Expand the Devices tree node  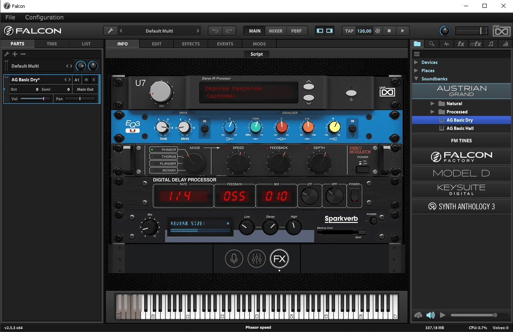tap(416, 62)
